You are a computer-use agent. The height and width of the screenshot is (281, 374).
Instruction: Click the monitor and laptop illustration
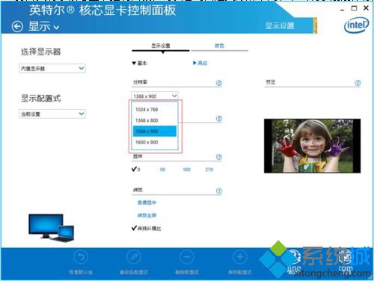51,228
